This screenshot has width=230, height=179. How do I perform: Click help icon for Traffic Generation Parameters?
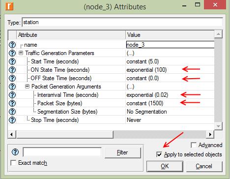(x=12, y=53)
